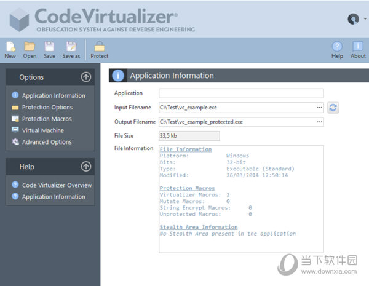Open Protection Options section
369x286 pixels.
[47, 108]
